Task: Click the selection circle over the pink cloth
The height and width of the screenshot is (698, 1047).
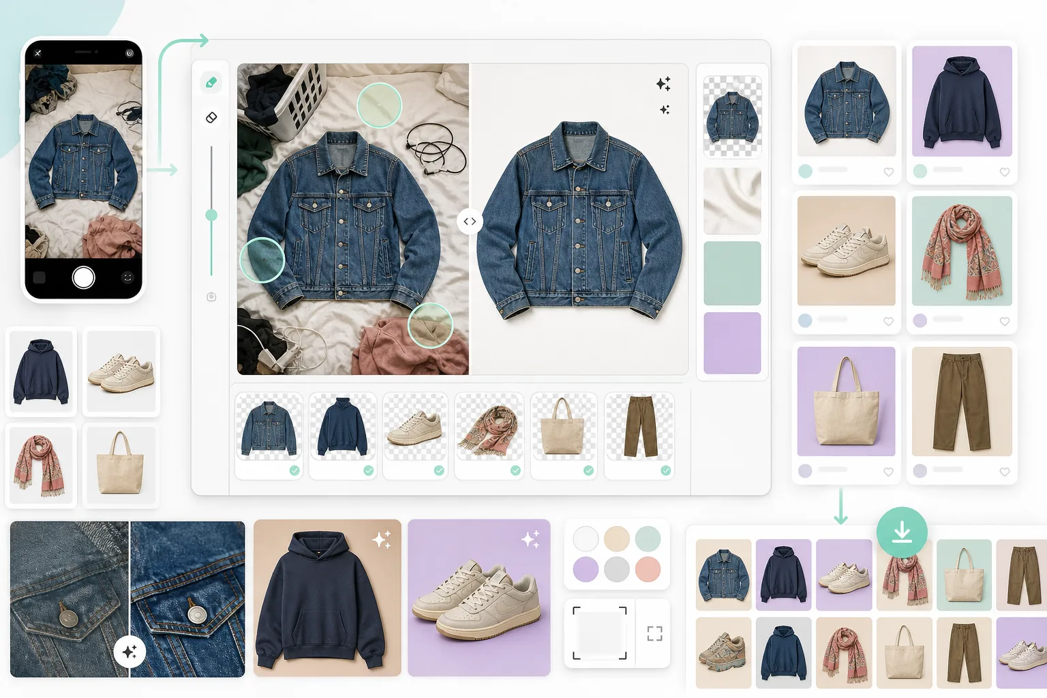Action: [x=430, y=325]
